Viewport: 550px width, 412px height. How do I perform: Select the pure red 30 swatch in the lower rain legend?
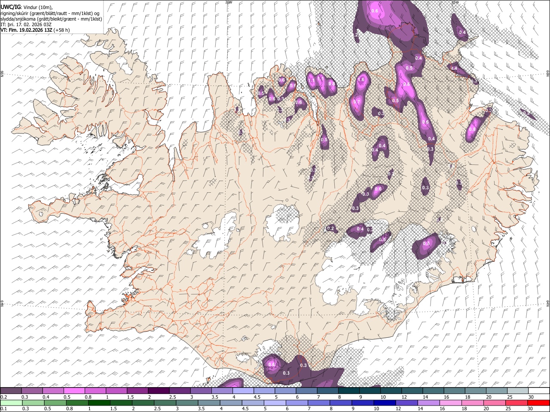click(x=538, y=403)
